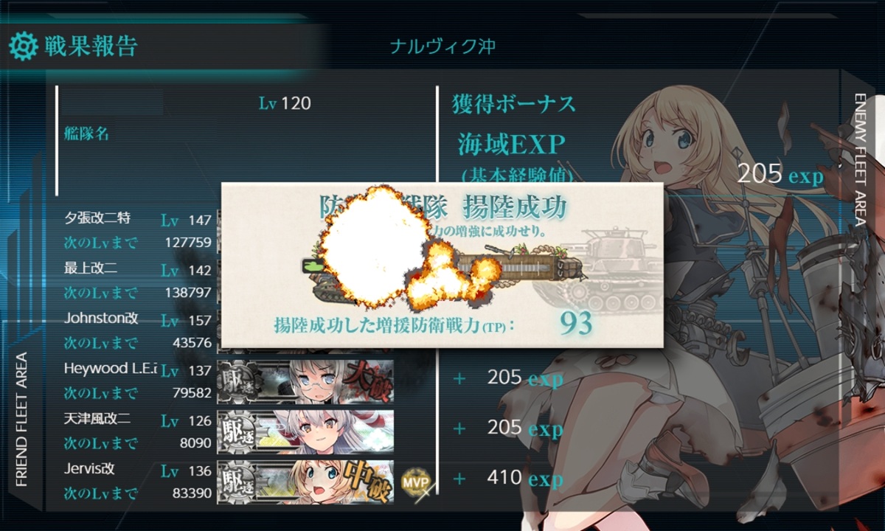Click the 夕張改二特 ship name

97,218
